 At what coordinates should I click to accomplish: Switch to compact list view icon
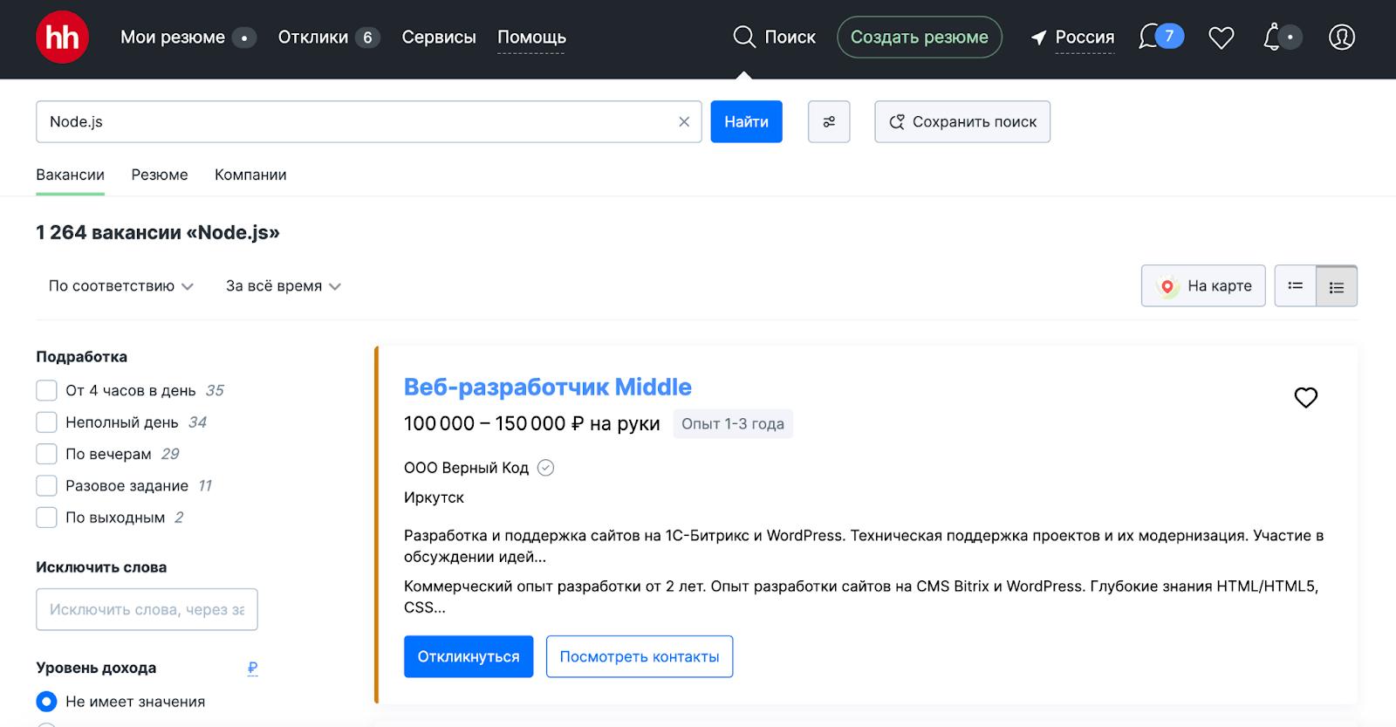tap(1296, 286)
